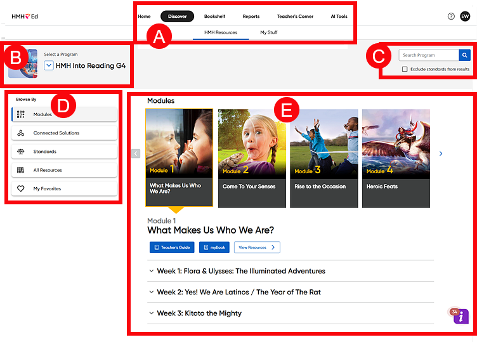The width and height of the screenshot is (477, 342).
Task: Click the HMH Ed logo
Action: tap(25, 16)
